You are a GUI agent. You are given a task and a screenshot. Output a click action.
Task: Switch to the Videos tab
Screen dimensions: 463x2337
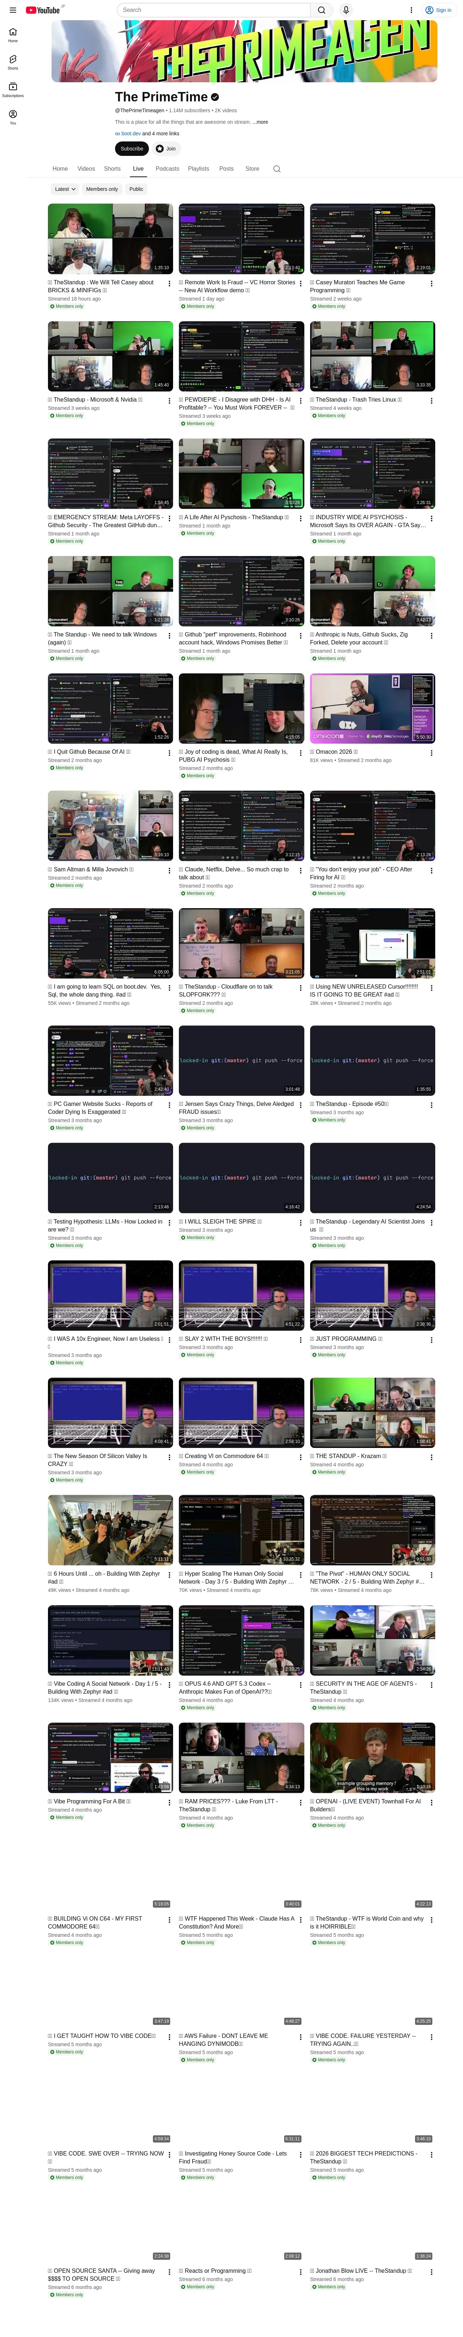pos(86,169)
